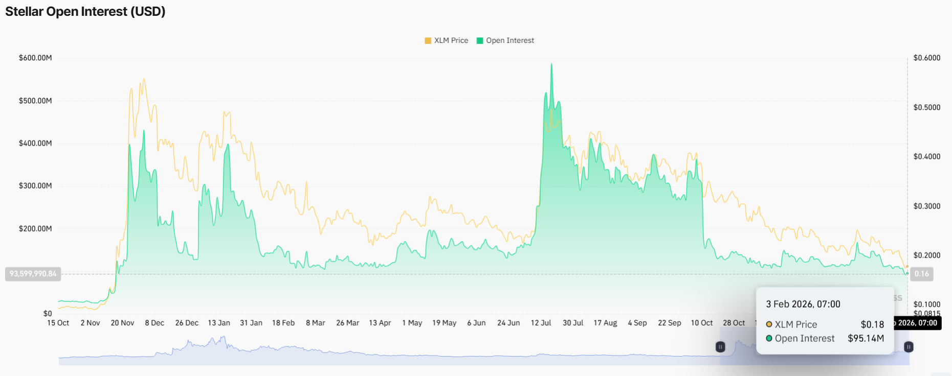Click the 18 Feb date label

[x=283, y=323]
